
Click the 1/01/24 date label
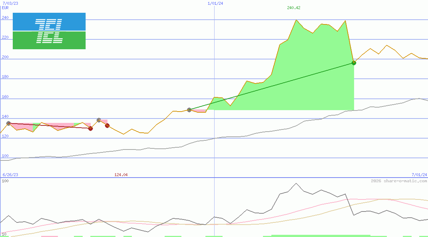(x=215, y=3)
